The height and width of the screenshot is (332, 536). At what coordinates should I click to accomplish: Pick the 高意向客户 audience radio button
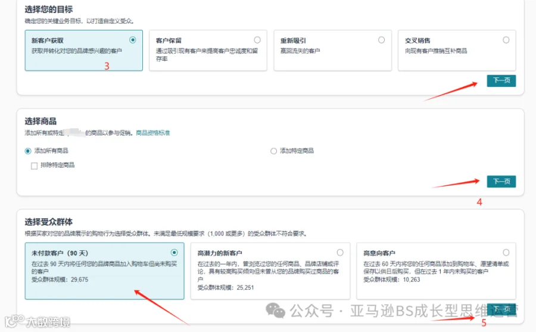pos(506,253)
